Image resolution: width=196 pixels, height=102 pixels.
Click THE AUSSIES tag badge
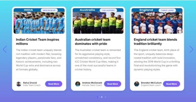(x=108, y=10)
